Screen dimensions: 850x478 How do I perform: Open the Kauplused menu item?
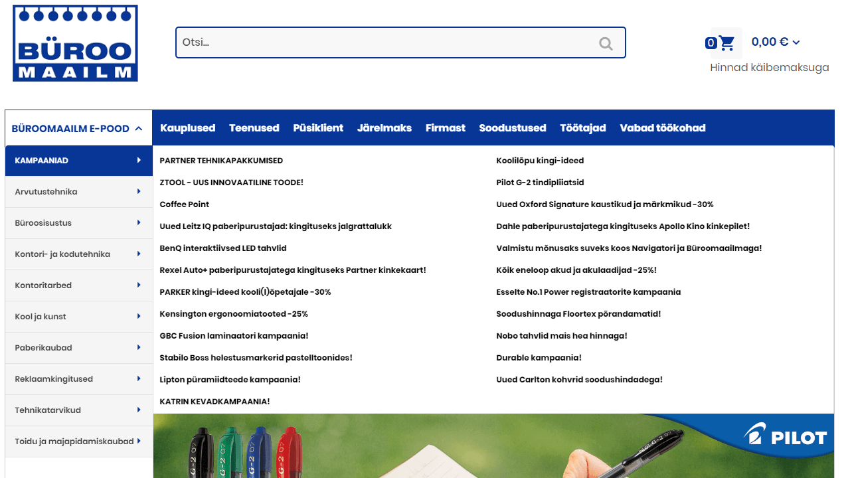[x=188, y=128]
